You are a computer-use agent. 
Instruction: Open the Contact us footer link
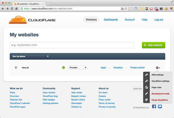pyautogui.click(x=76, y=107)
